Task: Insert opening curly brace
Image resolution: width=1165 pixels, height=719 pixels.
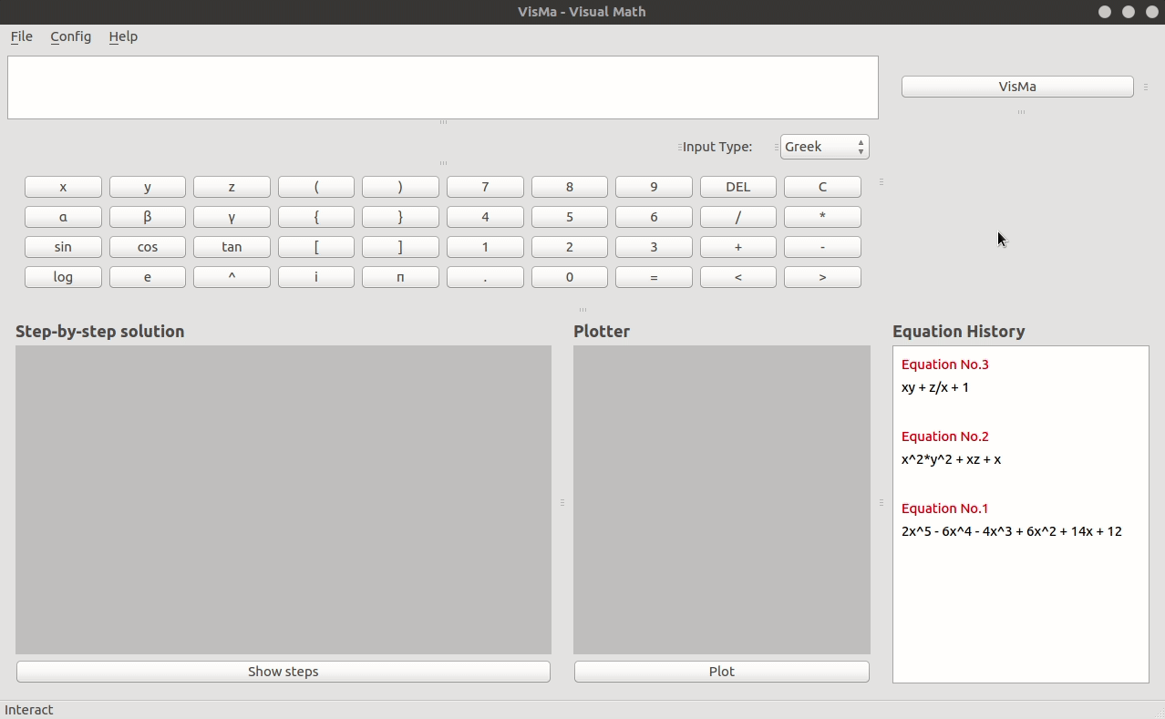Action: [x=316, y=217]
